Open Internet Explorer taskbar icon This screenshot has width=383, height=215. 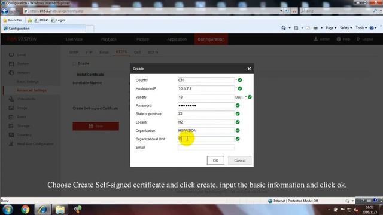[42, 210]
